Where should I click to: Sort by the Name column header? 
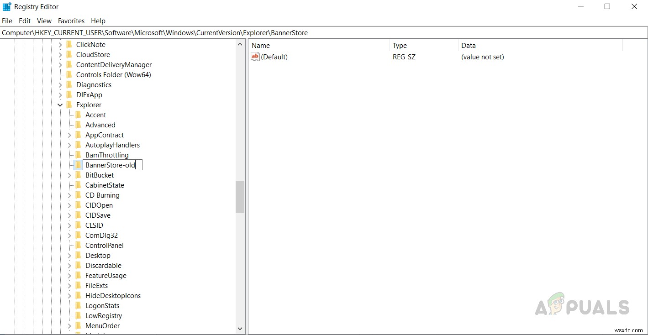[319, 46]
